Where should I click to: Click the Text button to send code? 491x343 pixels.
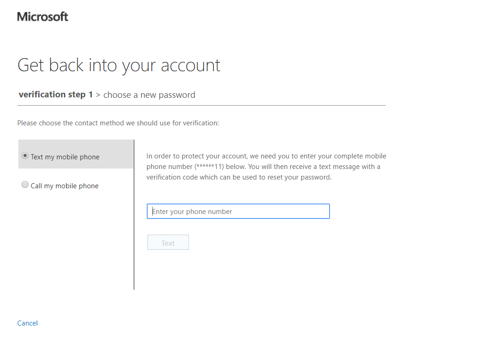tap(168, 242)
